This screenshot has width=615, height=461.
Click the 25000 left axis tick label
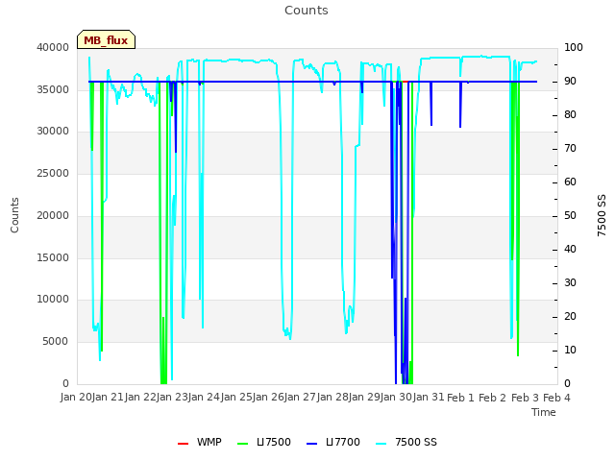tap(53, 173)
